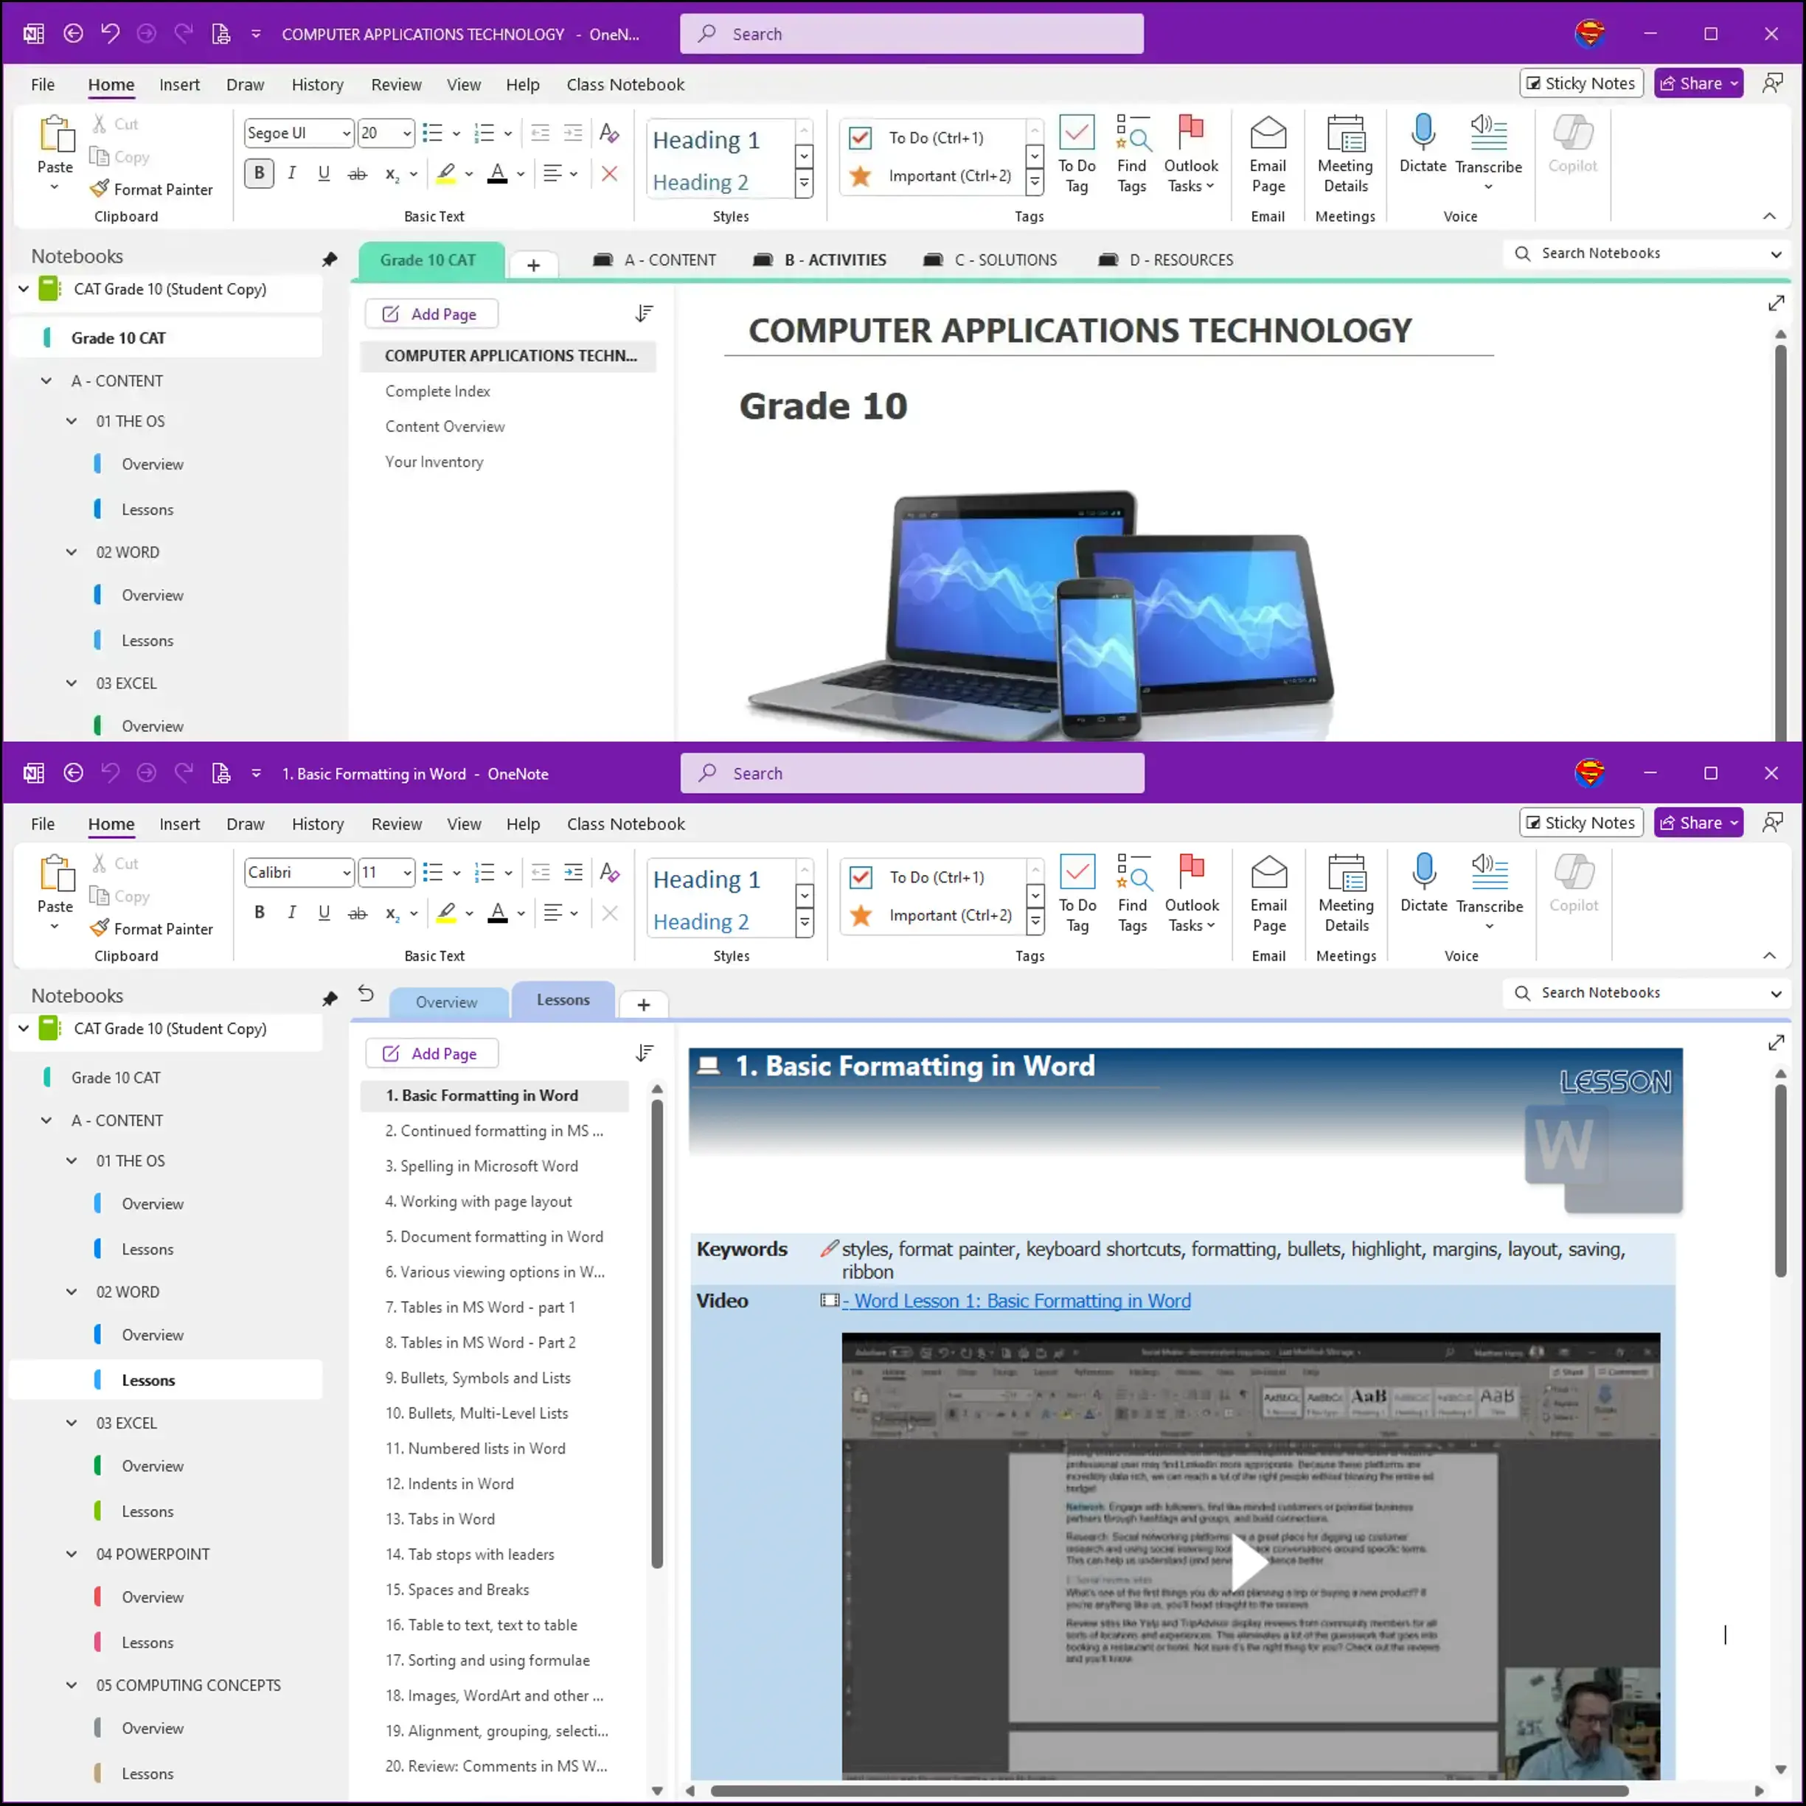The height and width of the screenshot is (1806, 1806).
Task: Open the Segoe UI font name dropdown
Action: coord(345,133)
